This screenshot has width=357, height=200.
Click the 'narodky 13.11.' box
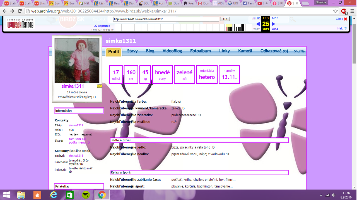point(229,75)
